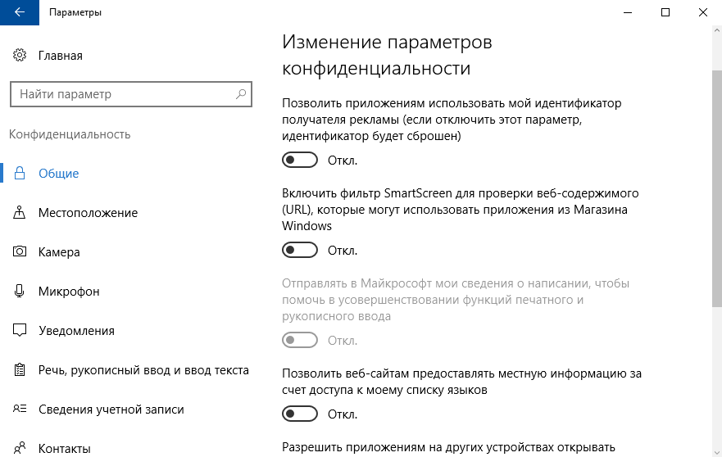The image size is (722, 457).
Task: Click the magnifier icon in the search box
Action: point(241,94)
